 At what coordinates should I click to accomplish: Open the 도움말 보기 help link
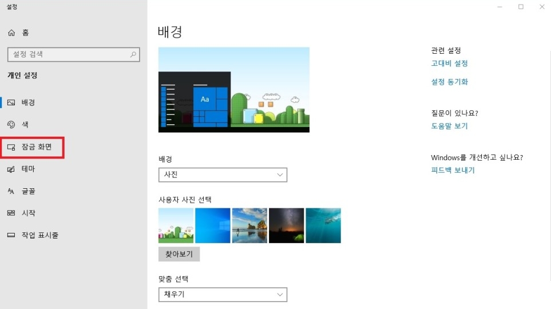[450, 126]
